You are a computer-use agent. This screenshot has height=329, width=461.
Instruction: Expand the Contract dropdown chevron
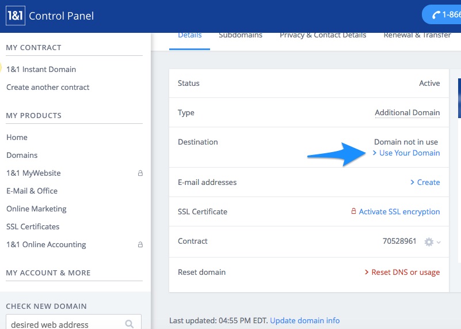(439, 242)
